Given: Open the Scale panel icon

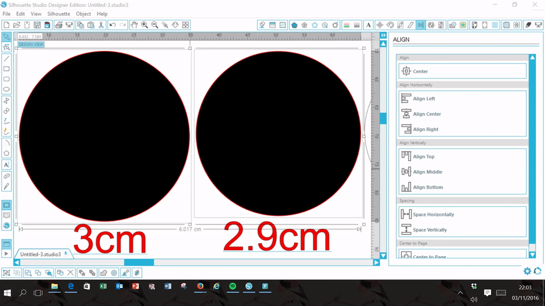Looking at the screenshot, I should click(x=400, y=25).
